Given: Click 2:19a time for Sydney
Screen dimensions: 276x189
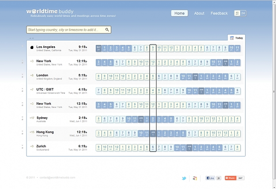Looking at the screenshot, I should coord(83,118).
